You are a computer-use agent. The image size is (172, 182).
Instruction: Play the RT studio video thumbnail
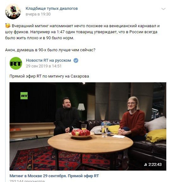[88, 126]
